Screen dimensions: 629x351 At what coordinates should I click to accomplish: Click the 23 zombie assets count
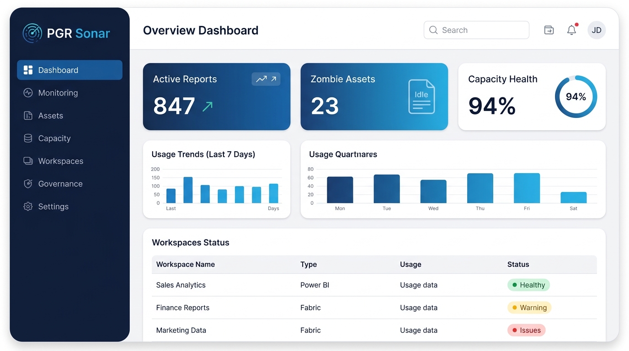pos(325,106)
